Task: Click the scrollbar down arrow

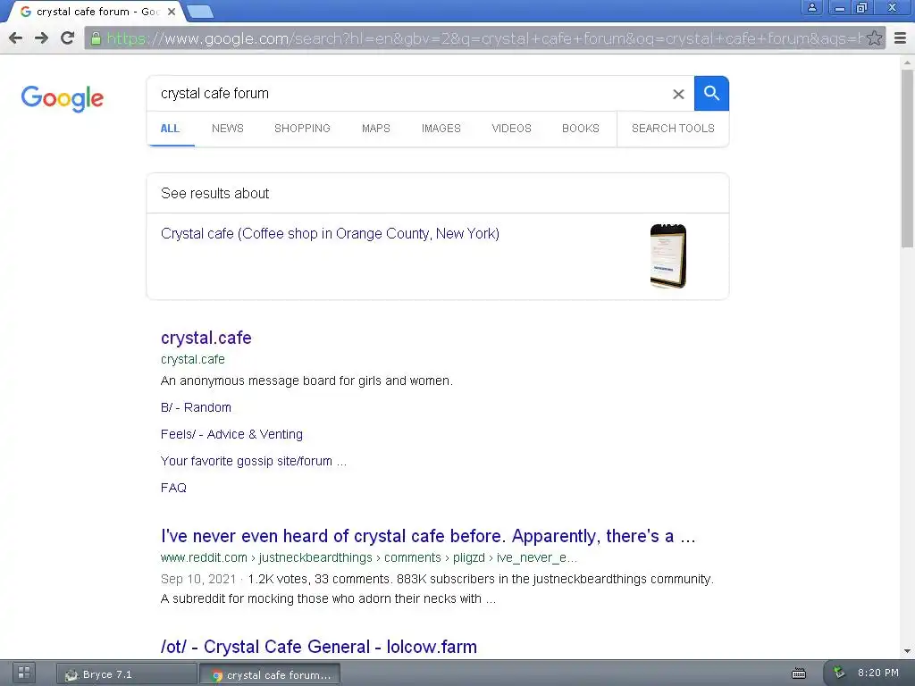Action: click(x=907, y=650)
